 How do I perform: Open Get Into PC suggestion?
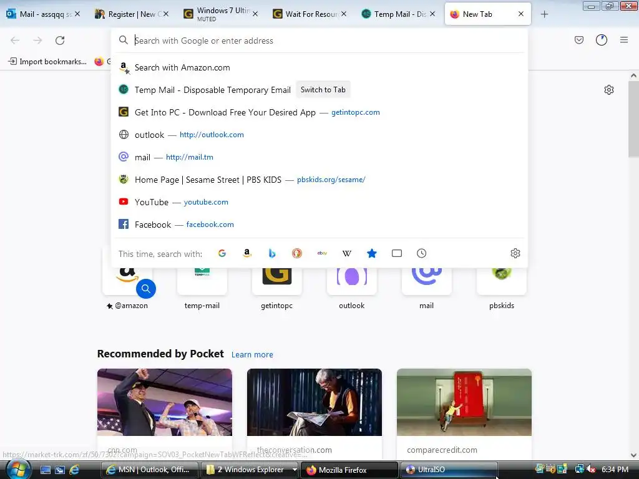click(x=319, y=112)
